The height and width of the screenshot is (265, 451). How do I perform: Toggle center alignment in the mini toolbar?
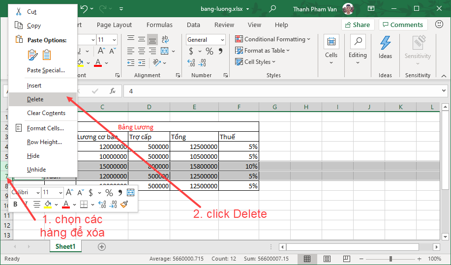click(36, 204)
